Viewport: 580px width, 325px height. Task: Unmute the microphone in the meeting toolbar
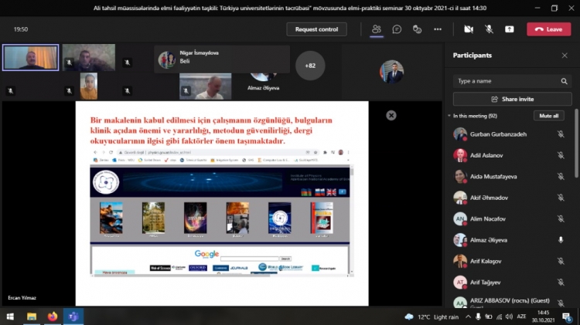[489, 29]
